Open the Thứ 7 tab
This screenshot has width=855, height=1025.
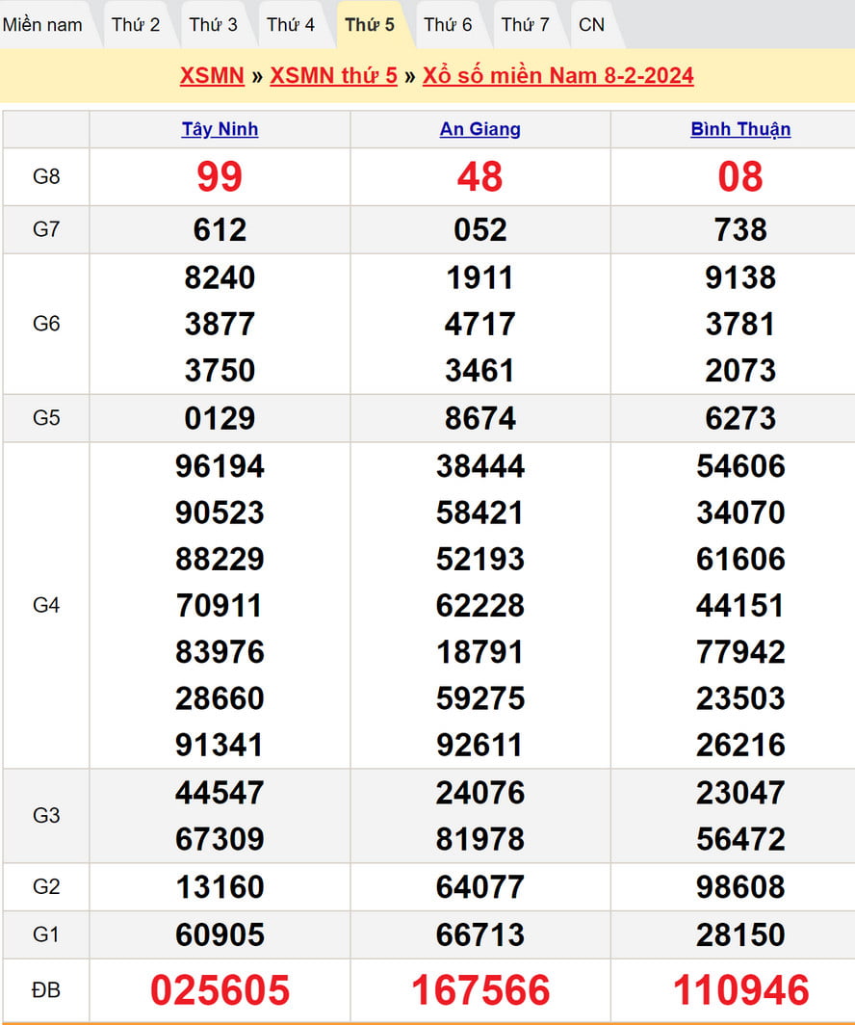(x=526, y=25)
